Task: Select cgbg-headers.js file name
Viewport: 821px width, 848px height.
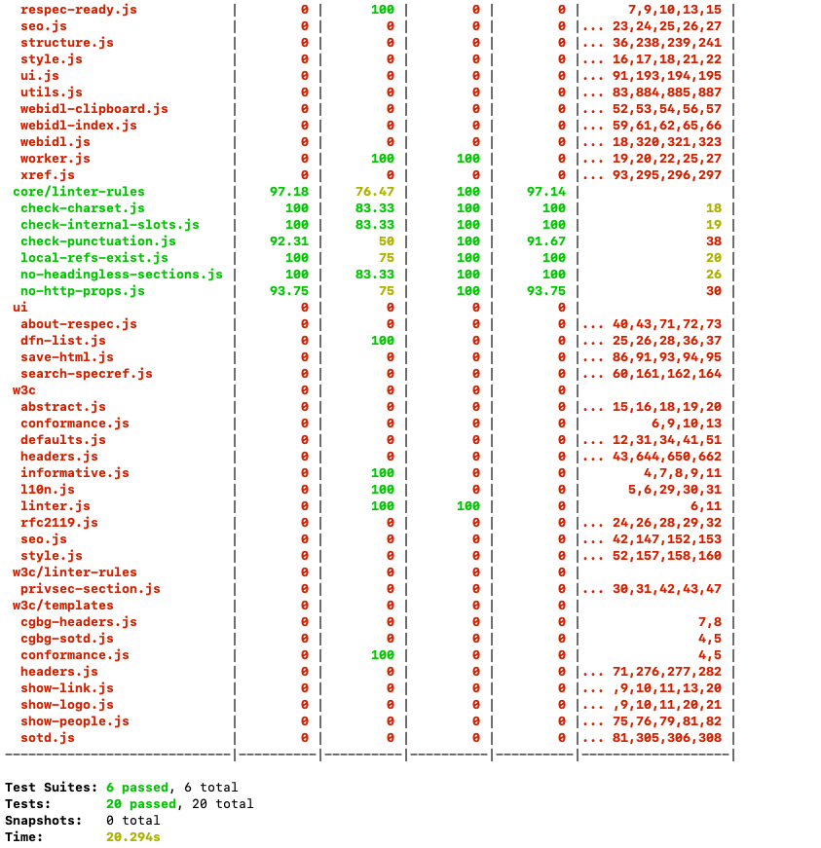Action: pyautogui.click(x=79, y=622)
